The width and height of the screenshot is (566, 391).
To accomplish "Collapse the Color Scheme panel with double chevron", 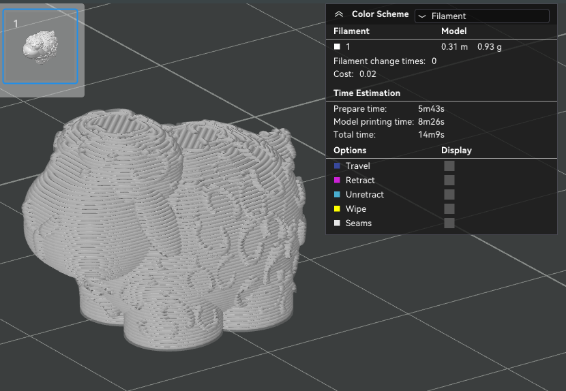I will 339,14.
